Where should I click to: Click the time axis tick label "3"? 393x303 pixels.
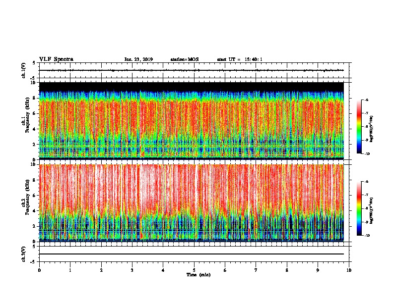[x=132, y=270]
